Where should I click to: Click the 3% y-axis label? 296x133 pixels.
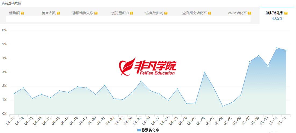[4, 72]
